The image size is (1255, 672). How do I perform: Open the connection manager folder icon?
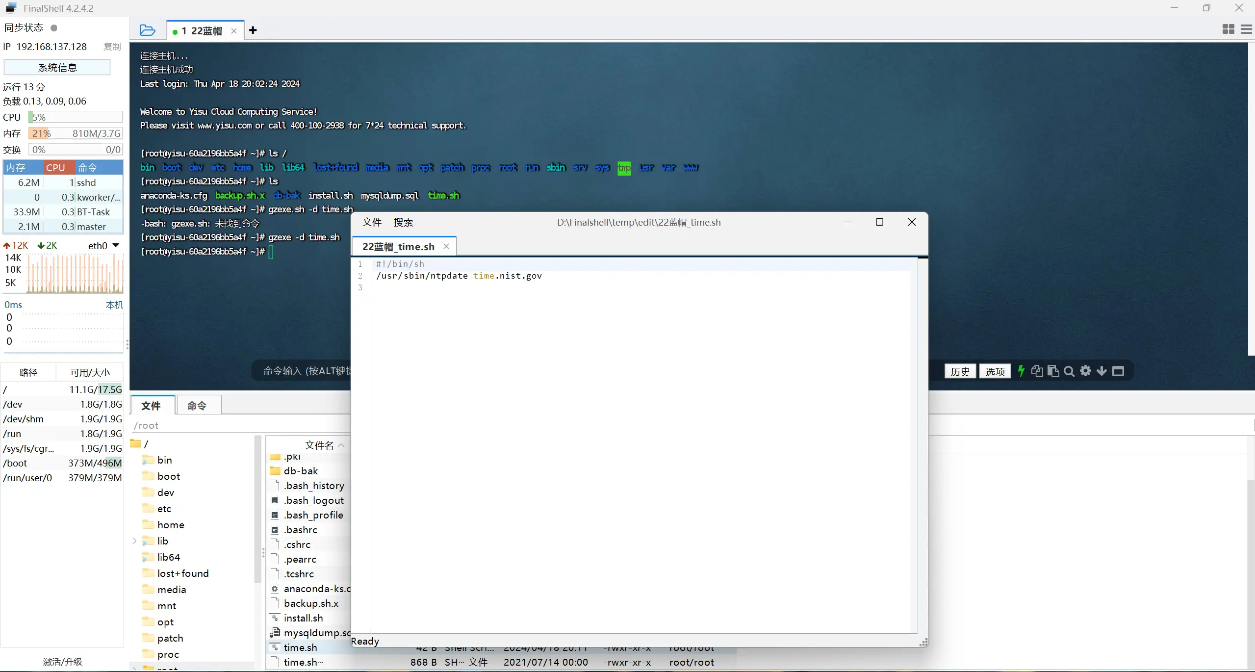tap(147, 30)
